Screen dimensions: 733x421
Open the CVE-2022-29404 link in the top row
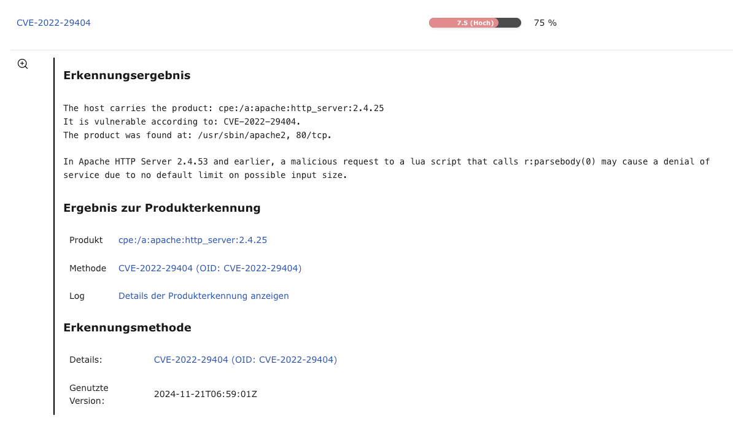click(53, 23)
